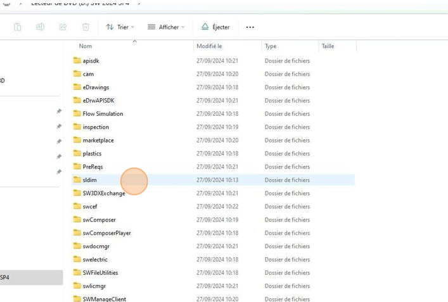Select the swelectric folder icon
Screen dimensions: 448x302
click(x=77, y=259)
